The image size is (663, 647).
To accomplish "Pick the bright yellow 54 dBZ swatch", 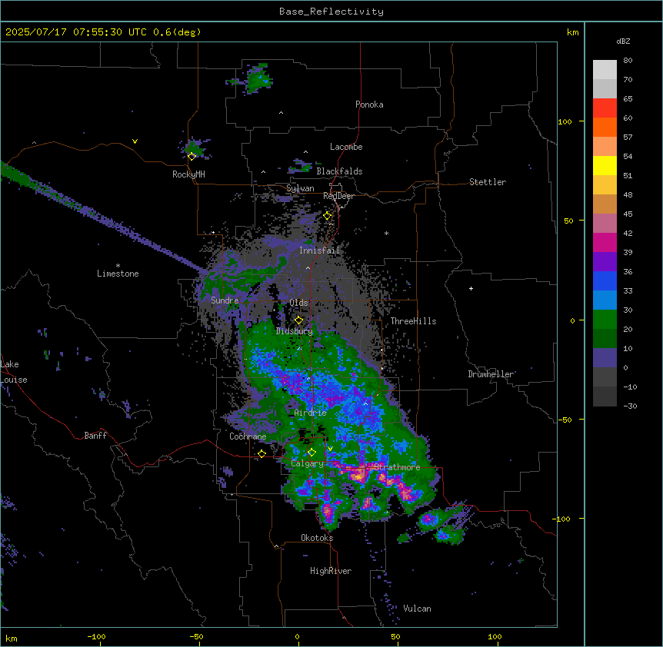I will [605, 165].
